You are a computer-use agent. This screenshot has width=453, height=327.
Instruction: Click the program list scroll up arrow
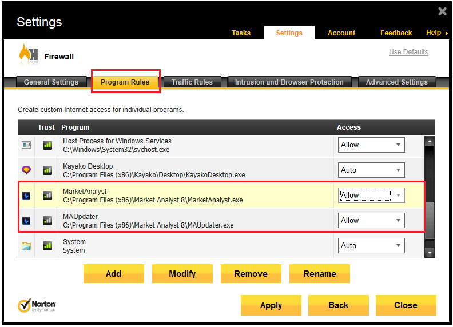click(x=430, y=141)
